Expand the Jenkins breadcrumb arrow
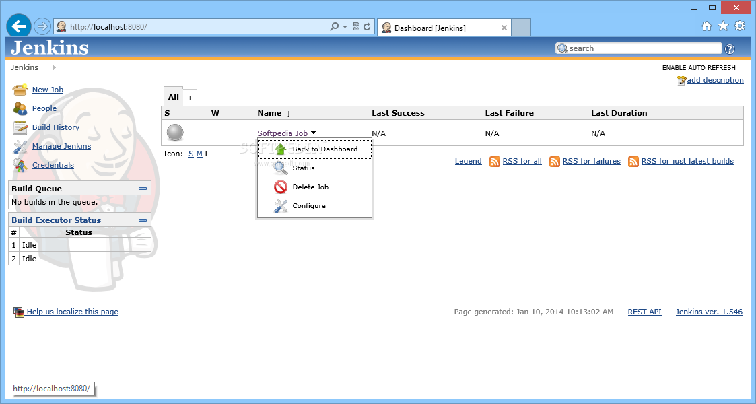 pyautogui.click(x=54, y=67)
